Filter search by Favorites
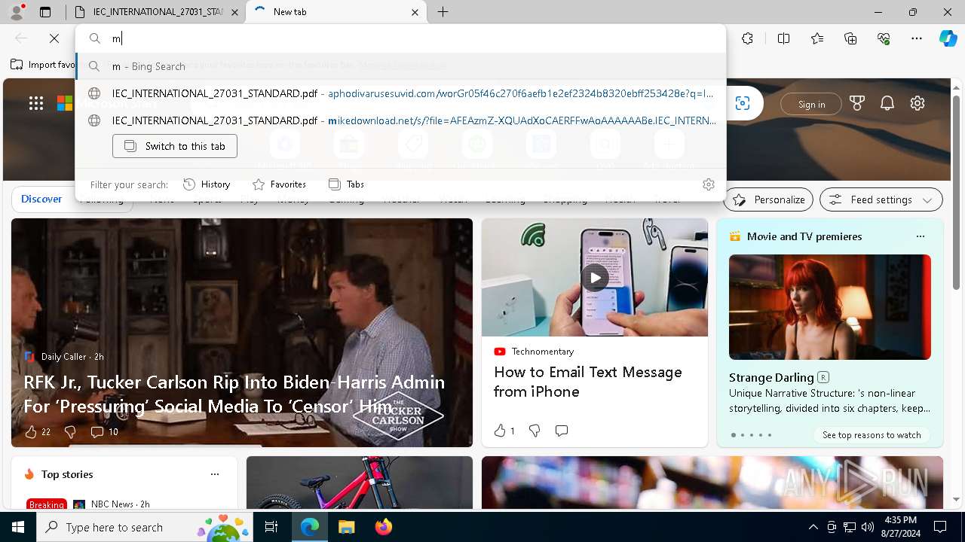Viewport: 965px width, 542px height. pyautogui.click(x=279, y=184)
